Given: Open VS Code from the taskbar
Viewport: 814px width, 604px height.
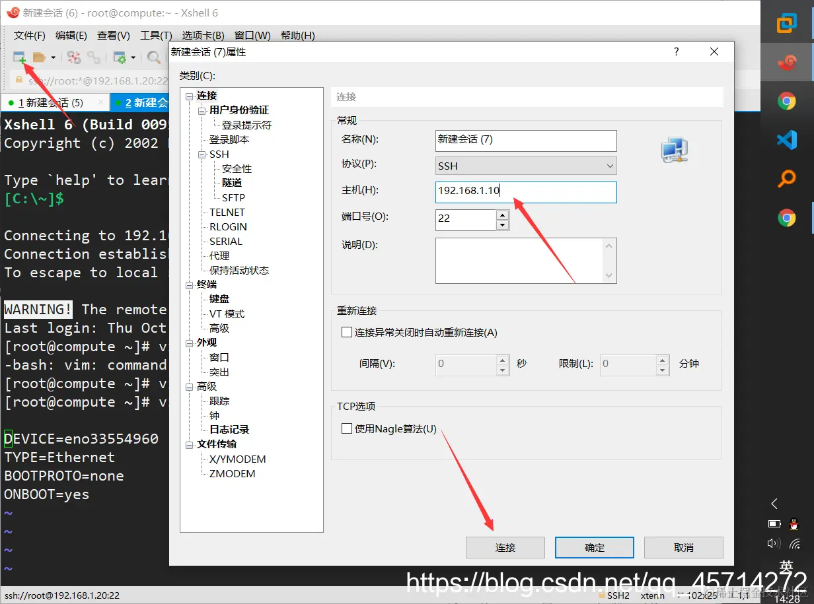Looking at the screenshot, I should [x=786, y=139].
